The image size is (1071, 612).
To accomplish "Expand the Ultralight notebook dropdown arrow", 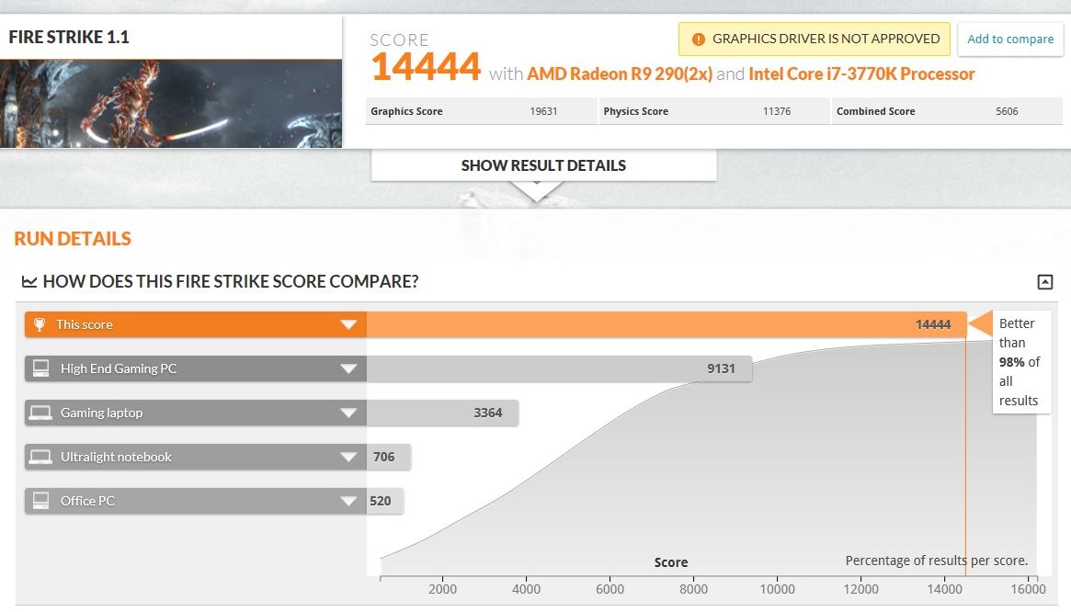I will pyautogui.click(x=348, y=457).
